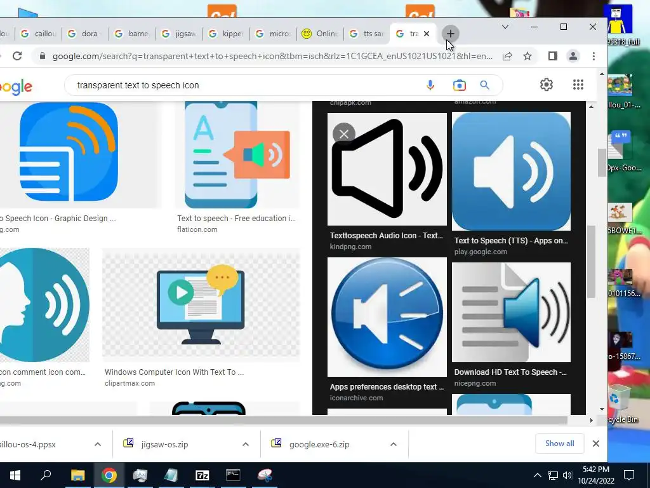The width and height of the screenshot is (650, 488).
Task: Click the horizontal scrollbar at bottom
Action: tap(284, 421)
